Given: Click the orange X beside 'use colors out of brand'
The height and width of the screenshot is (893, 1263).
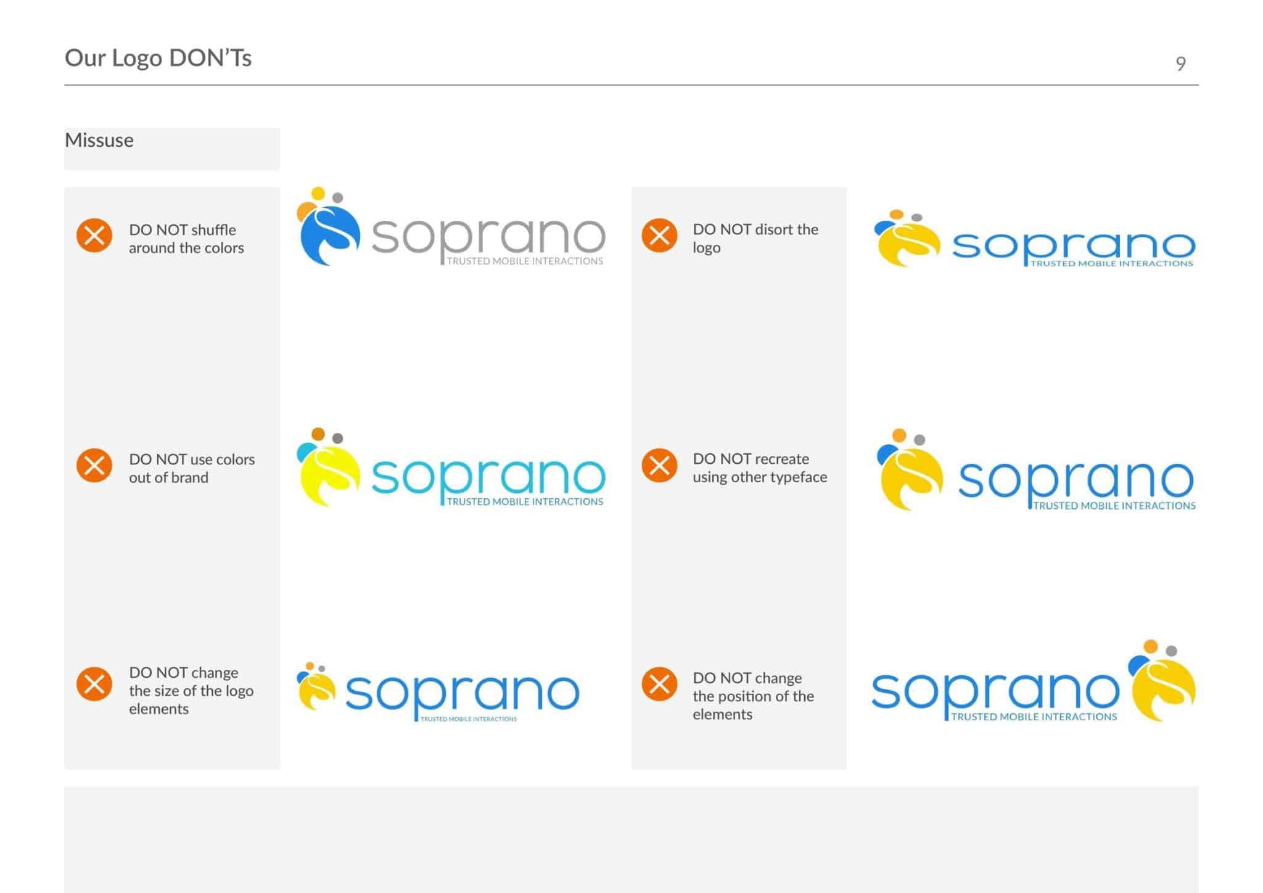Looking at the screenshot, I should click(x=94, y=466).
